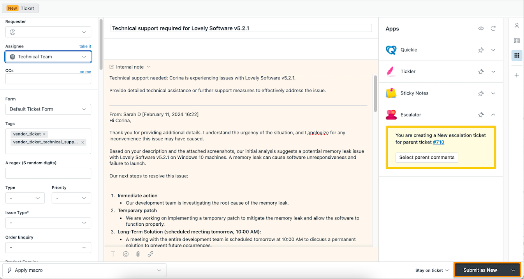The image size is (524, 279).
Task: Click Submit as New button
Action: pos(480,270)
